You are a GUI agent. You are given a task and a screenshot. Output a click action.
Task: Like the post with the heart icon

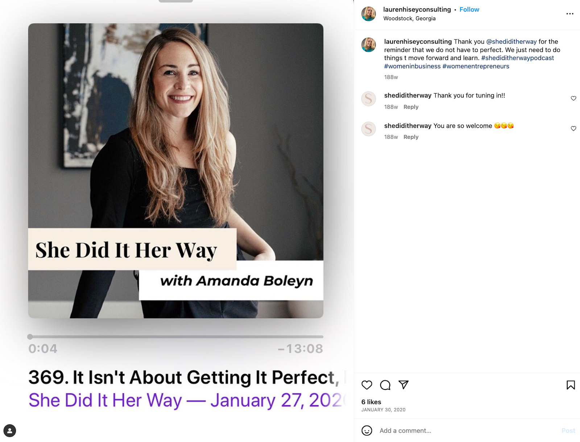click(367, 385)
